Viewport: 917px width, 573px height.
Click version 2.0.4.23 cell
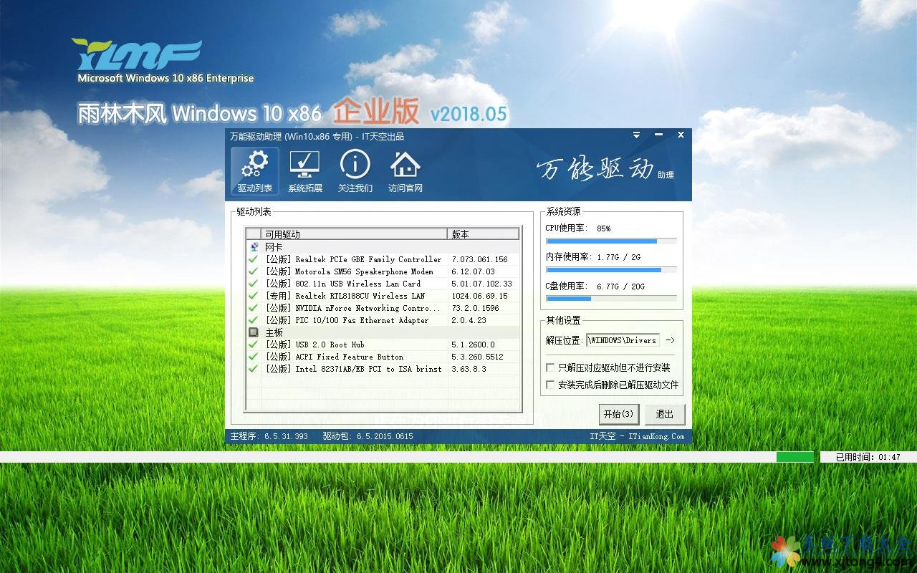469,320
